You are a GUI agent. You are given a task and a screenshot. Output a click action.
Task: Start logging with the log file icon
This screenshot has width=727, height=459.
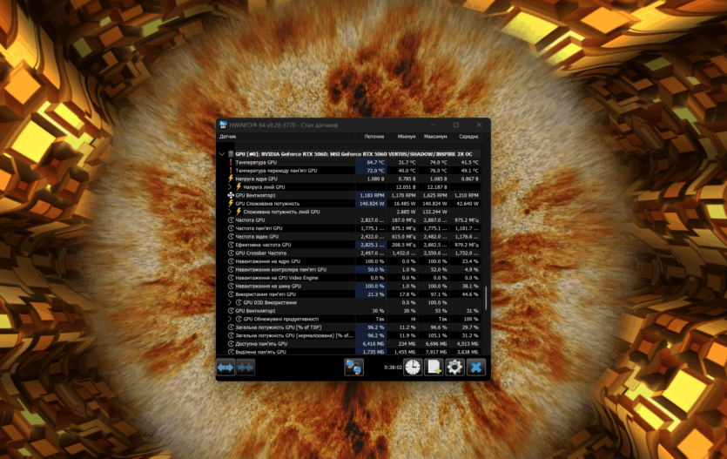[434, 368]
